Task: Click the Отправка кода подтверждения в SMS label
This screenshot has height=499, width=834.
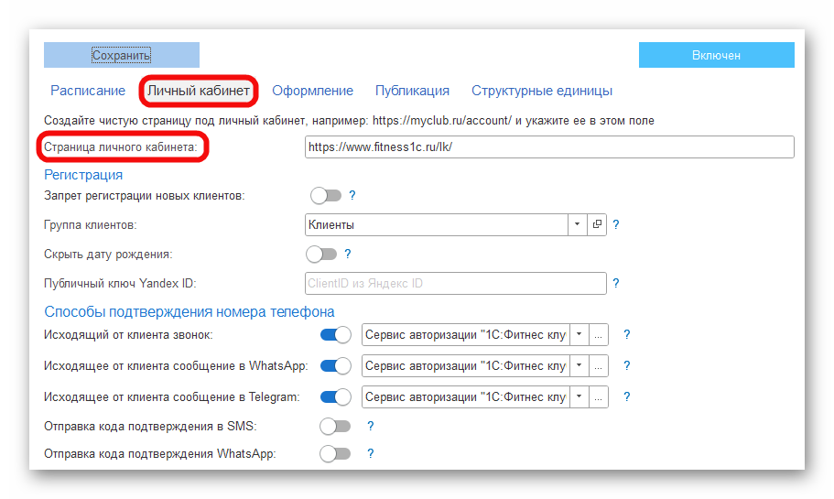Action: tap(150, 426)
